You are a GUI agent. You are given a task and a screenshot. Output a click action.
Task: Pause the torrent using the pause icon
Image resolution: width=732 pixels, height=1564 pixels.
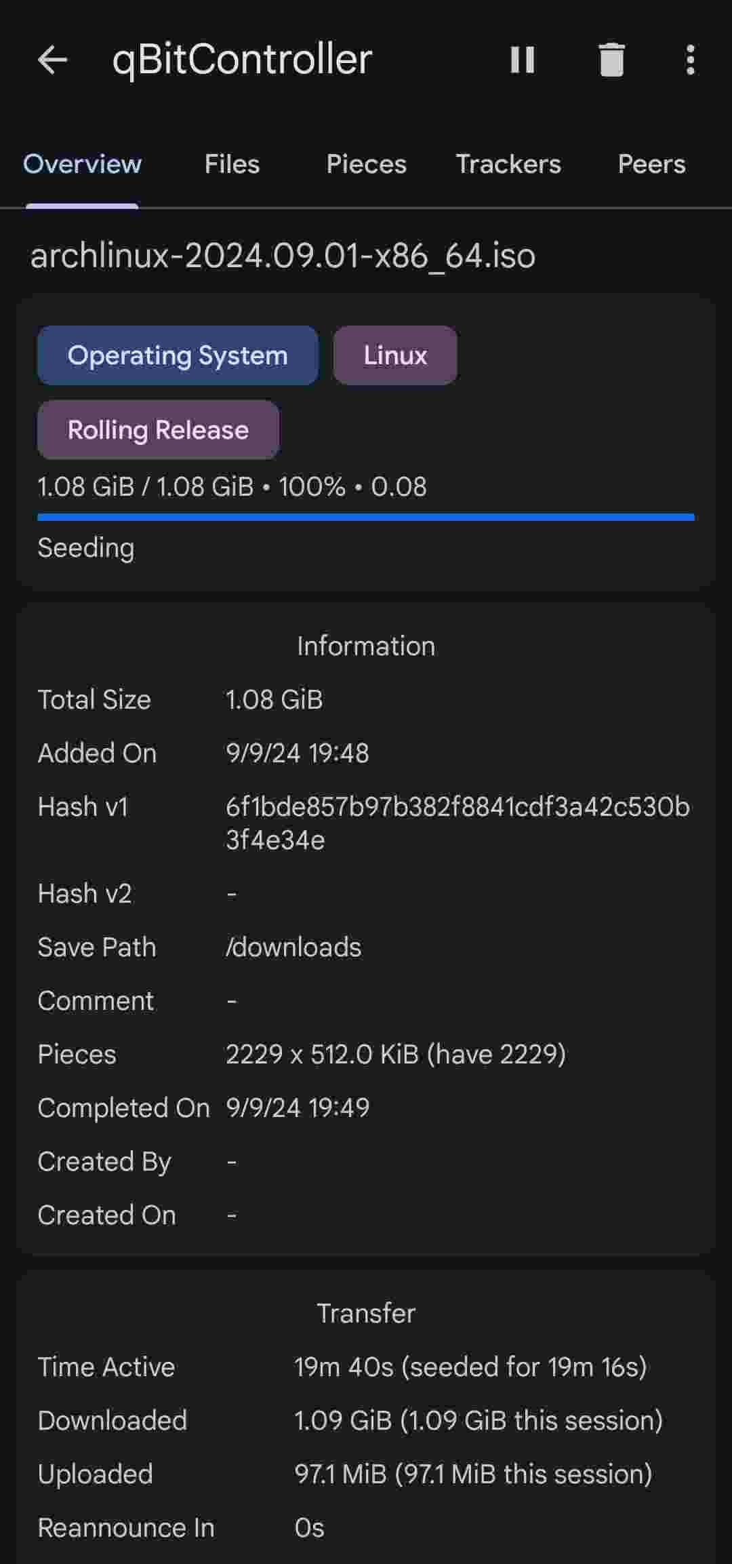pyautogui.click(x=522, y=60)
